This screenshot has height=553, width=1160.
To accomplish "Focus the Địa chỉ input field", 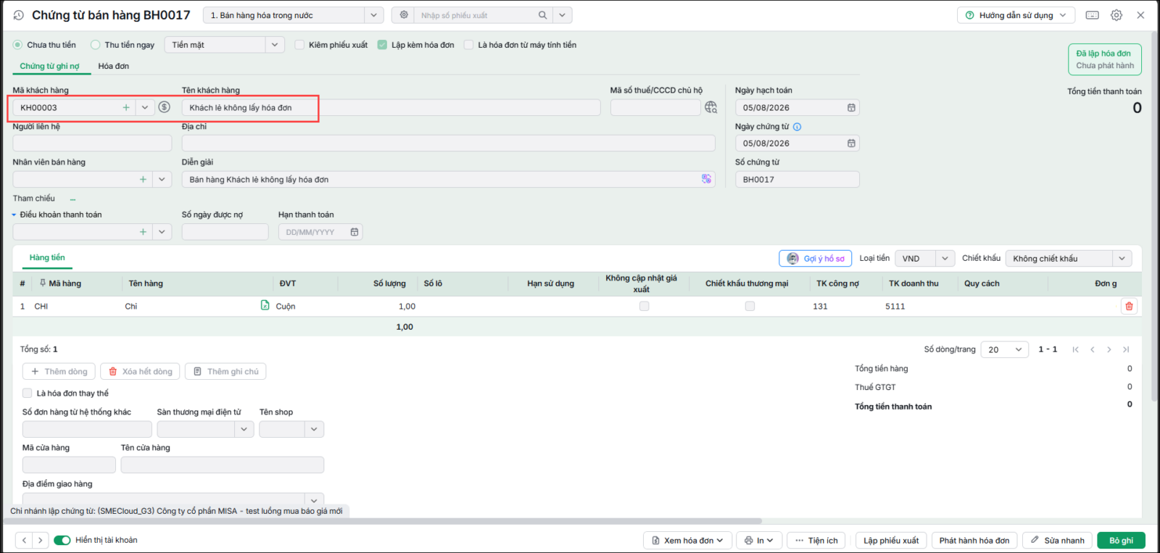I will (448, 144).
